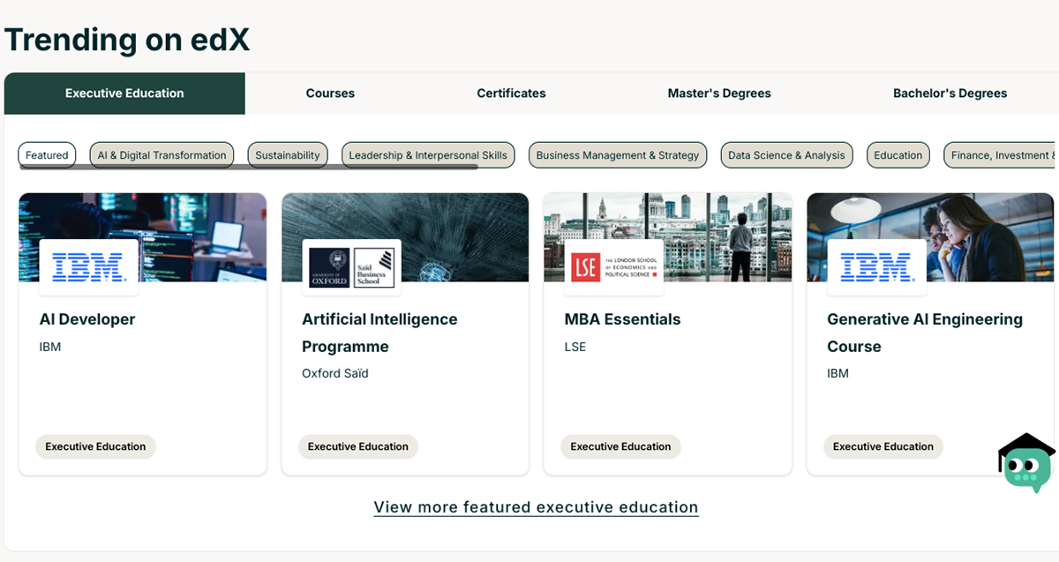Select the Data Science & Analysis filter
Image resolution: width=1059 pixels, height=562 pixels.
pos(786,155)
